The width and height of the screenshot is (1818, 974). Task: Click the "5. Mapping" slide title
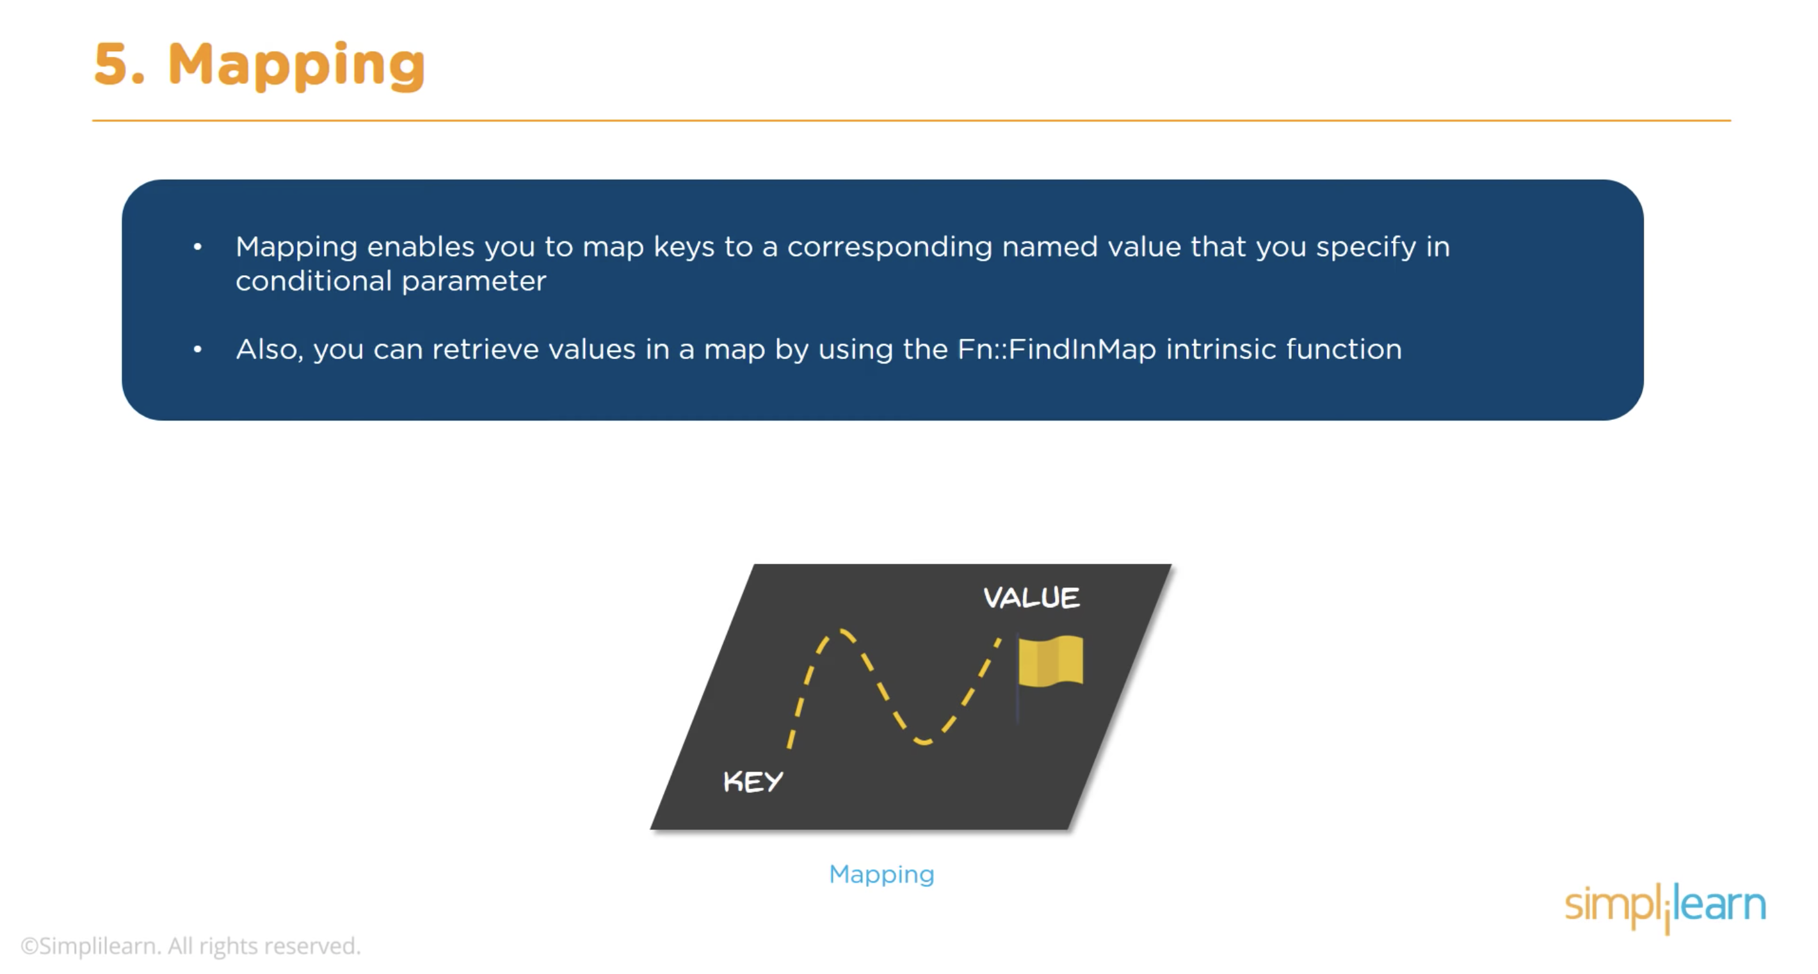pyautogui.click(x=259, y=65)
